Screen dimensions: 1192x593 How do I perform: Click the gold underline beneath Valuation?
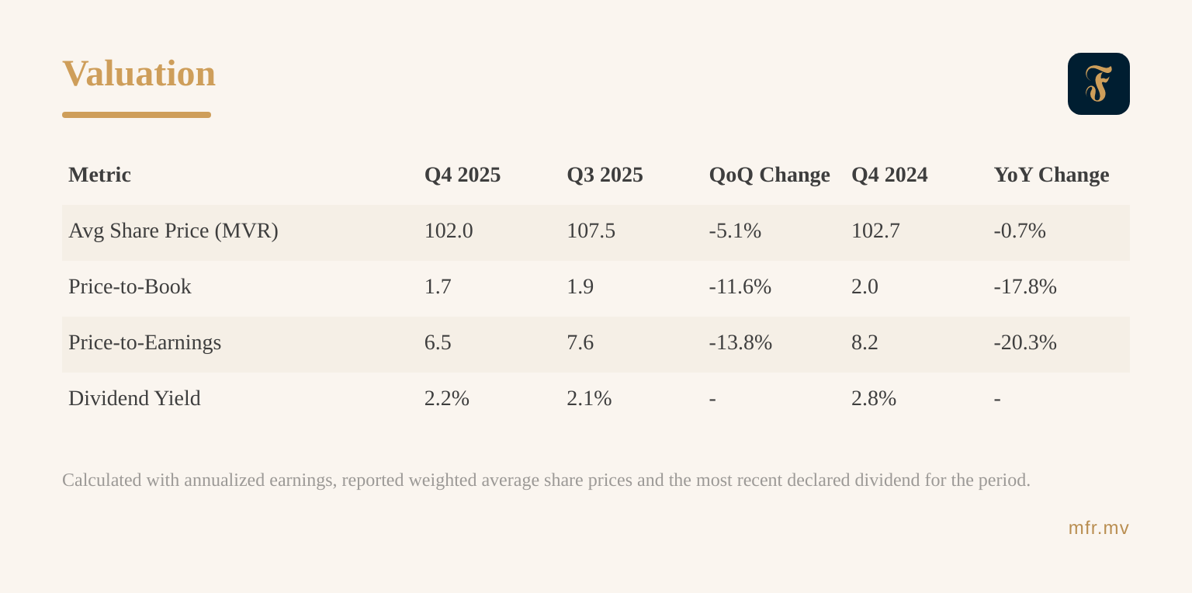(137, 115)
